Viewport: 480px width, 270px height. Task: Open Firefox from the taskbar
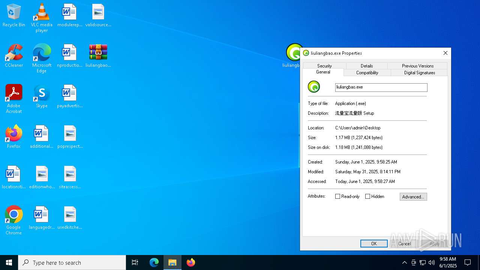pyautogui.click(x=191, y=262)
